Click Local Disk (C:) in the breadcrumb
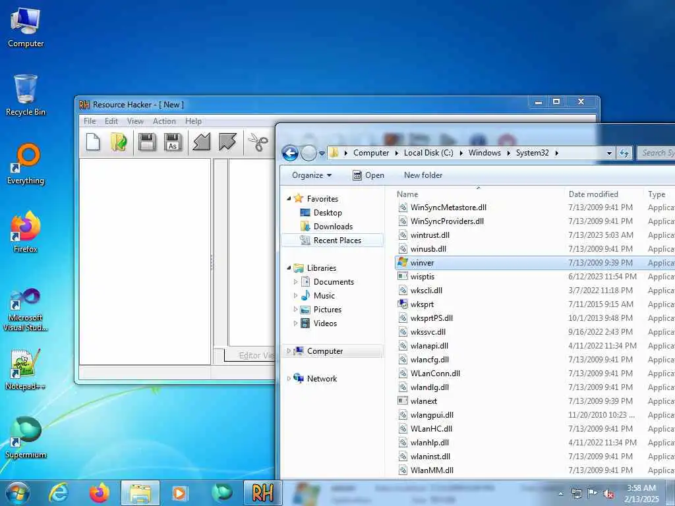The image size is (675, 506). click(428, 153)
